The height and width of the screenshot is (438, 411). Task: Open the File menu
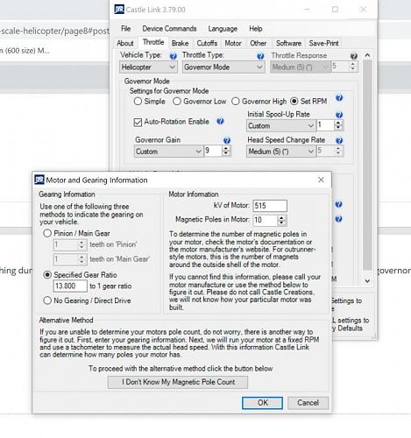[x=125, y=29]
